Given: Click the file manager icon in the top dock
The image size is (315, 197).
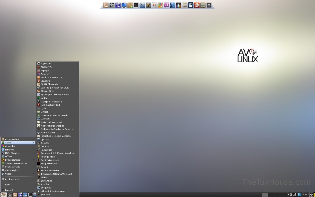Looking at the screenshot, I should pos(112,6).
